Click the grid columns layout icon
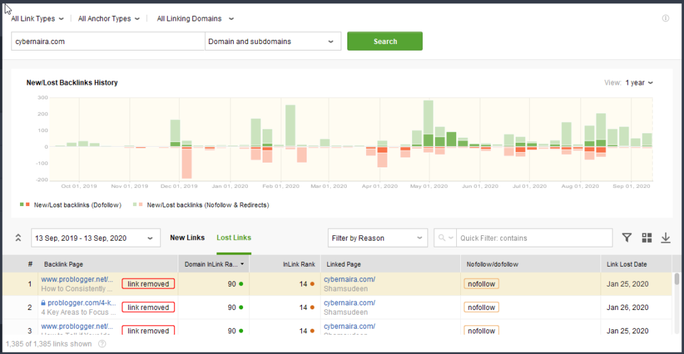The image size is (684, 354). tap(647, 238)
